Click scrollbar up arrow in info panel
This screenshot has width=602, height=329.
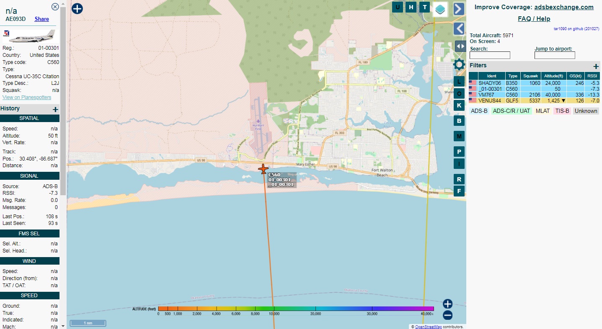pyautogui.click(x=63, y=3)
